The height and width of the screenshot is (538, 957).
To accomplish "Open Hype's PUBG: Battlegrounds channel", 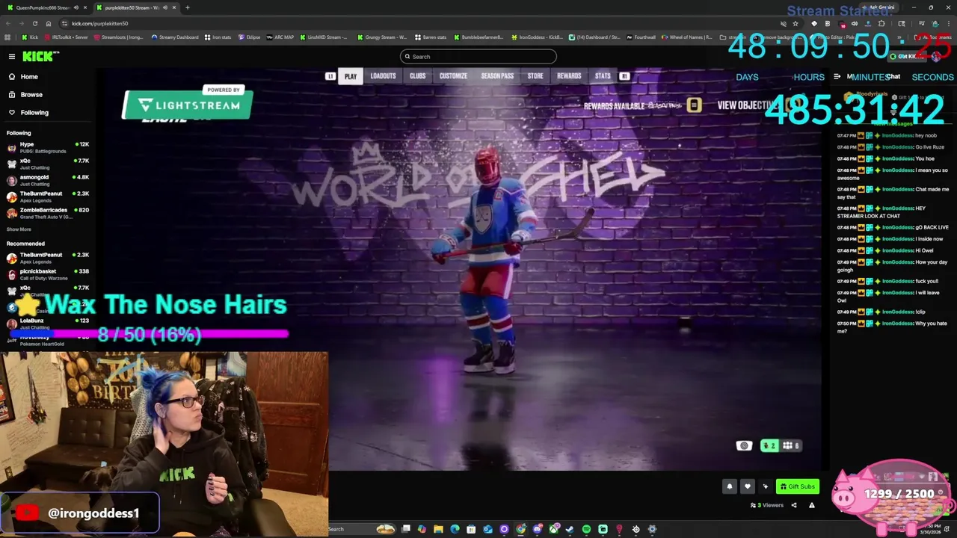I will click(48, 147).
